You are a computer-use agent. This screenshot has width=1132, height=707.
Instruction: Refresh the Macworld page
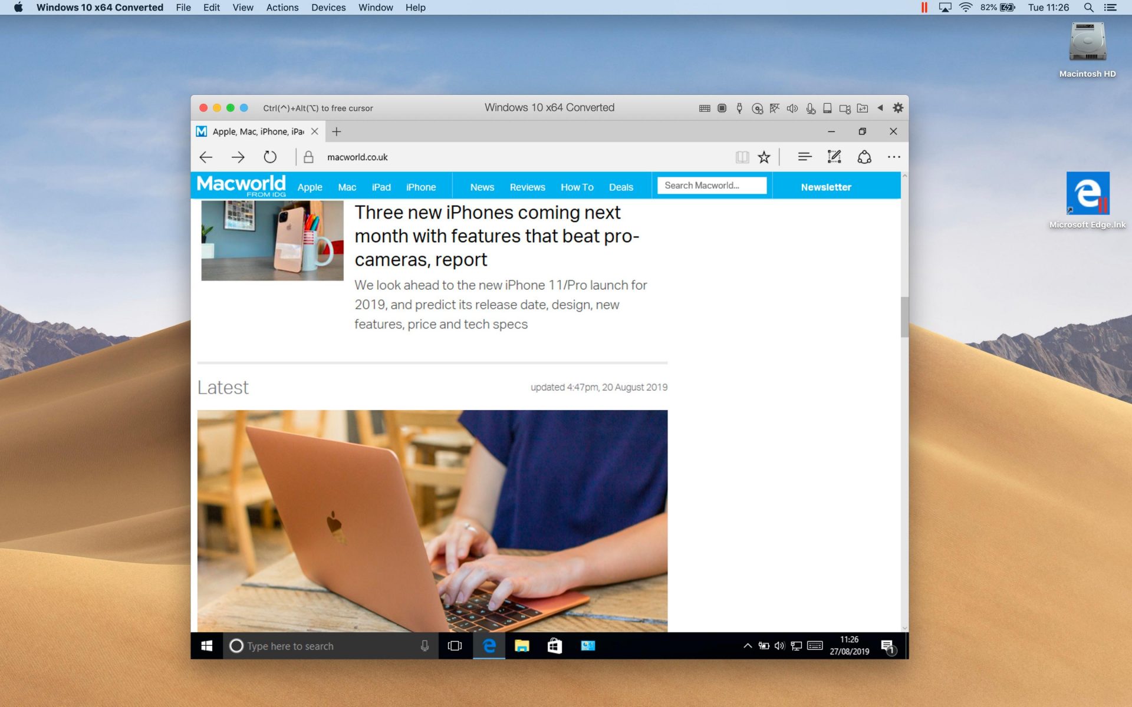point(270,157)
